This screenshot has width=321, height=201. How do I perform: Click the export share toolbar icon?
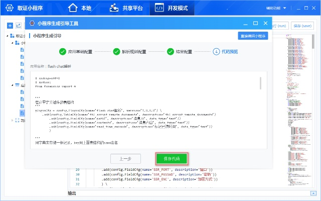(x=19, y=26)
